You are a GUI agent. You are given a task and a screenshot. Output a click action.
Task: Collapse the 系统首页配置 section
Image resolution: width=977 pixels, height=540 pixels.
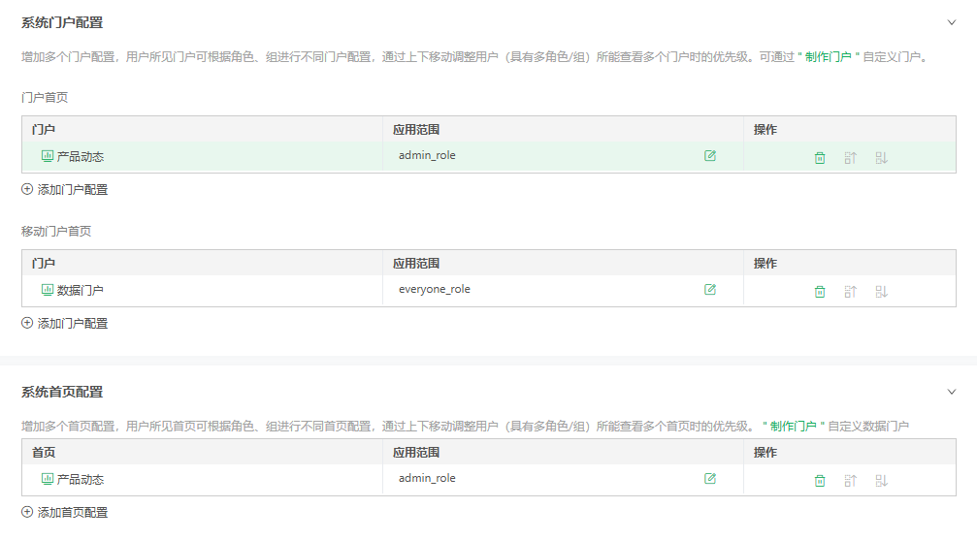click(952, 392)
